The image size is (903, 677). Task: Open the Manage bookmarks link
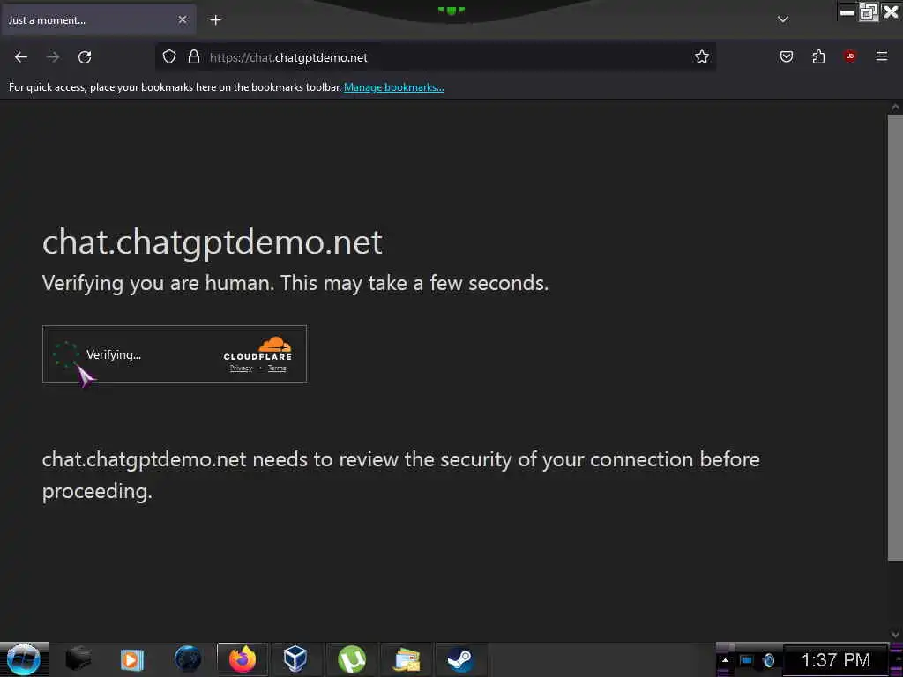(394, 87)
